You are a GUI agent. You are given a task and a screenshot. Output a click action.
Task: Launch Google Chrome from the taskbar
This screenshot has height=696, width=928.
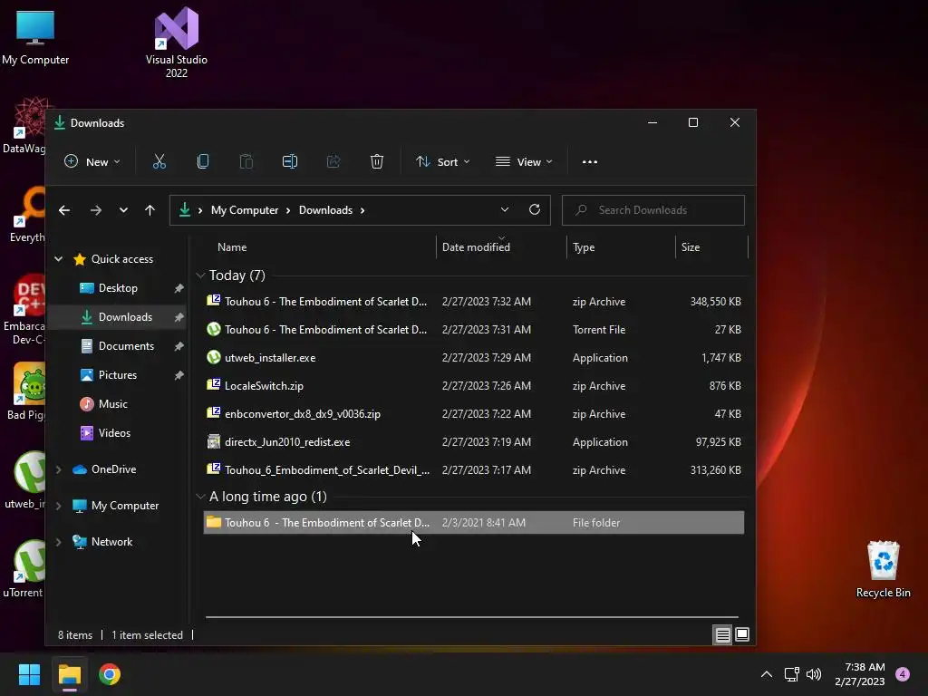110,674
